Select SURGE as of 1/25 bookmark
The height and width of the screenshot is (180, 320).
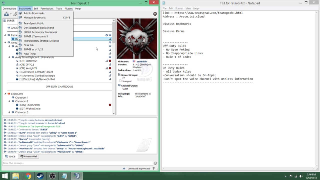pos(33,49)
